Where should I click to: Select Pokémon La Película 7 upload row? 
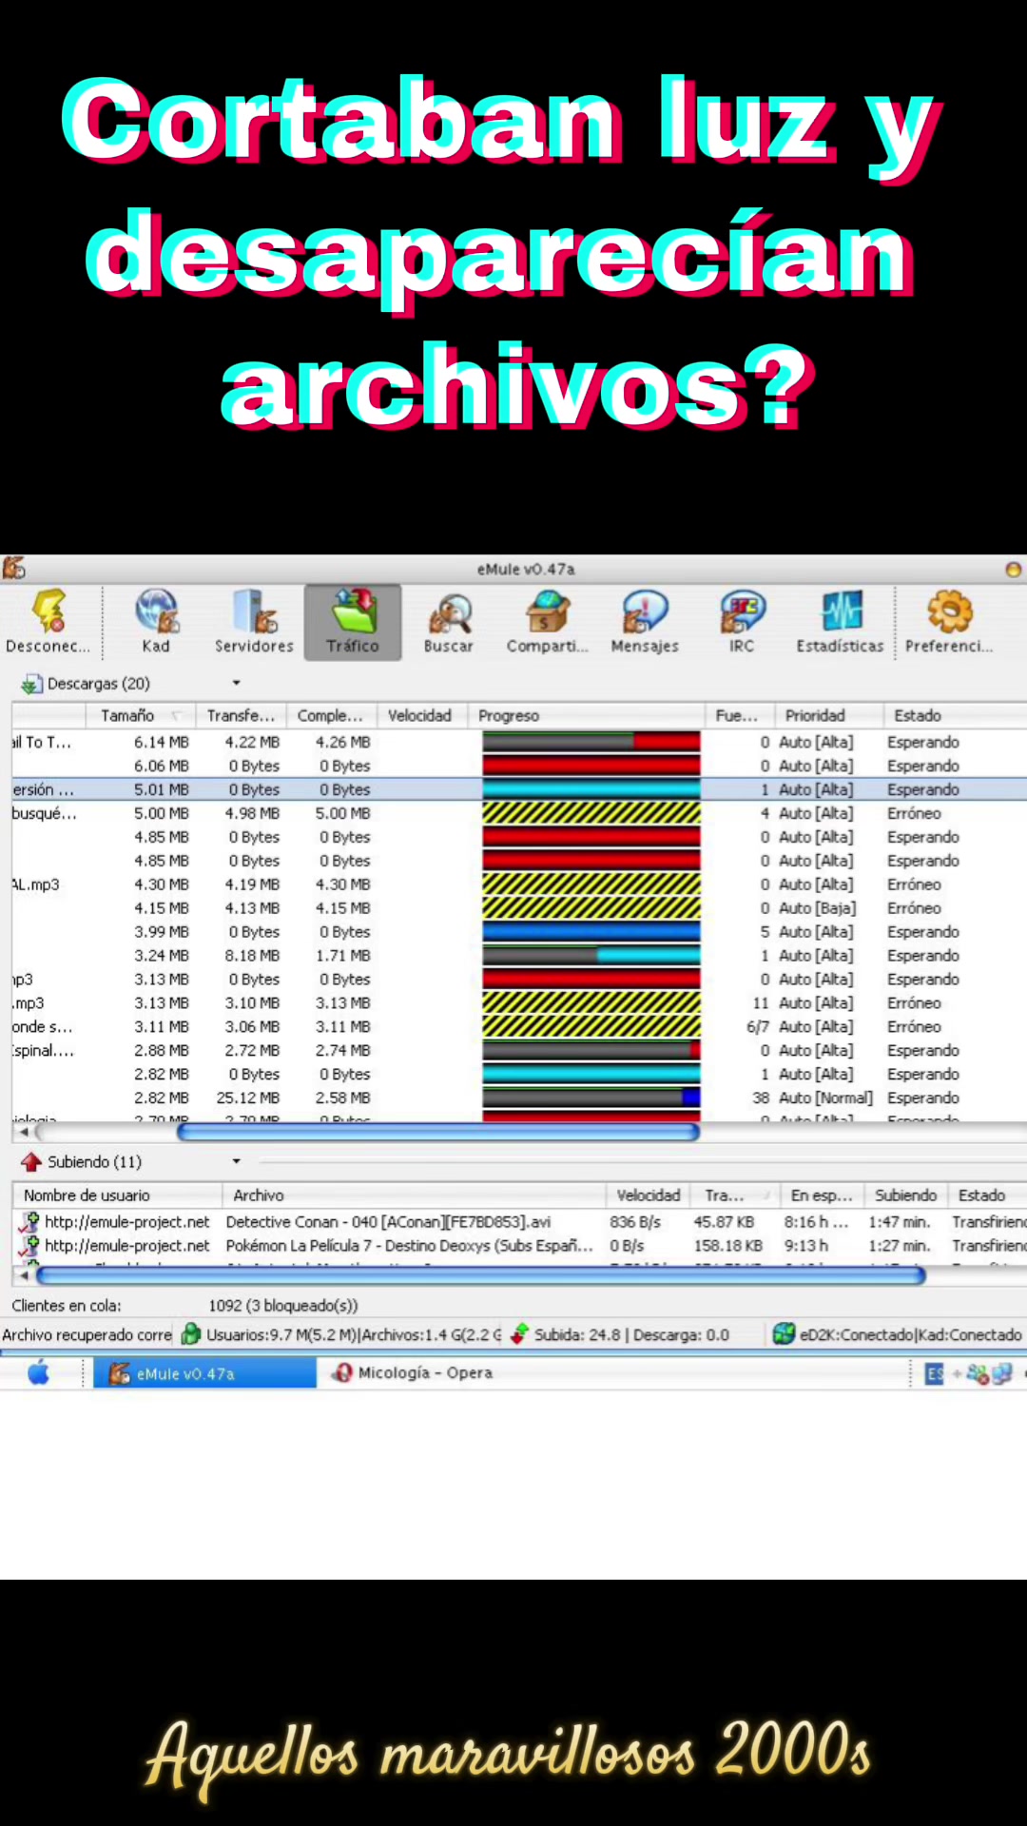(x=519, y=1245)
